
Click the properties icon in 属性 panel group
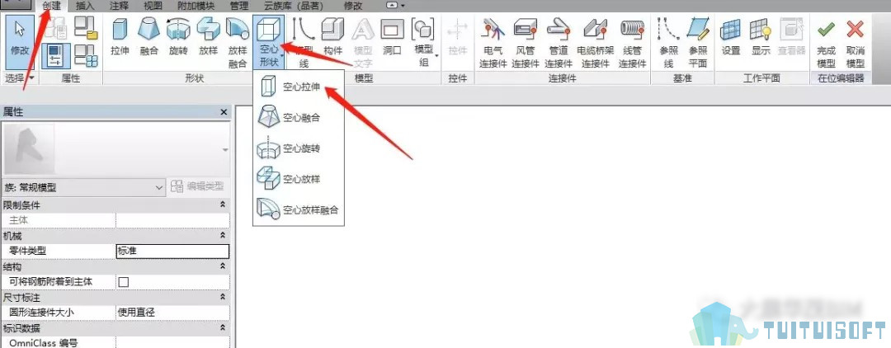pyautogui.click(x=56, y=55)
